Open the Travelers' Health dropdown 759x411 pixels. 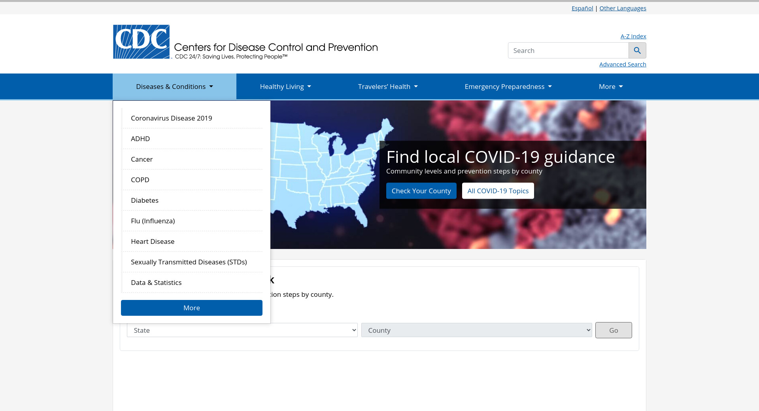387,87
